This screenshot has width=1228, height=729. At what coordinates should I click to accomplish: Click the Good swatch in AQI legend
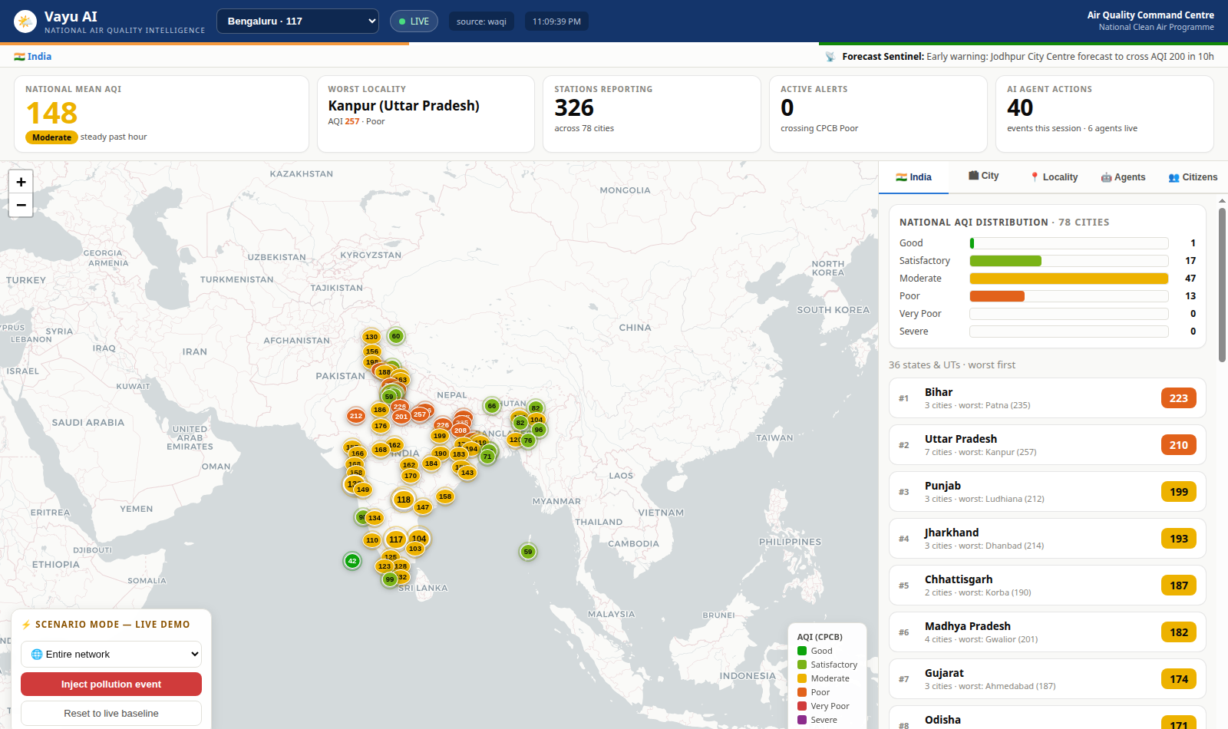click(x=802, y=651)
